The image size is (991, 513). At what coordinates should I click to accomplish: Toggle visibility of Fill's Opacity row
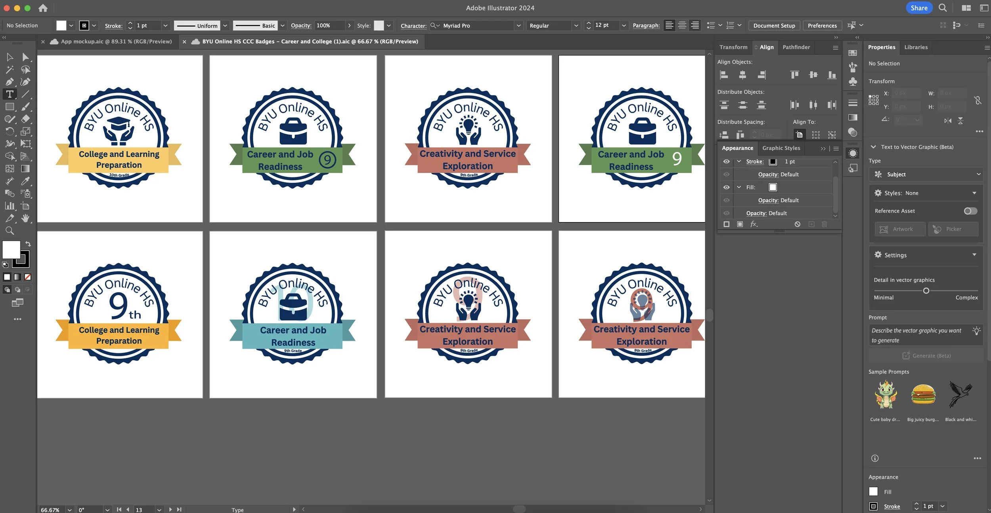726,200
